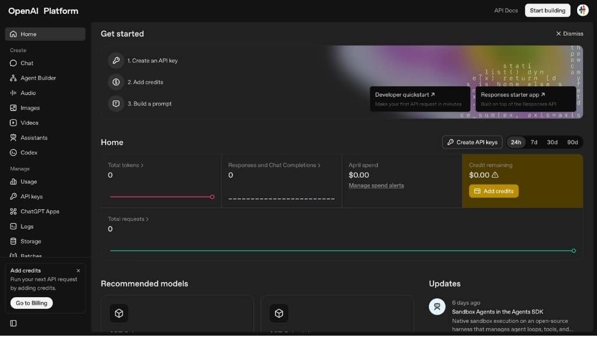Go to Usage in the sidebar

click(45, 182)
